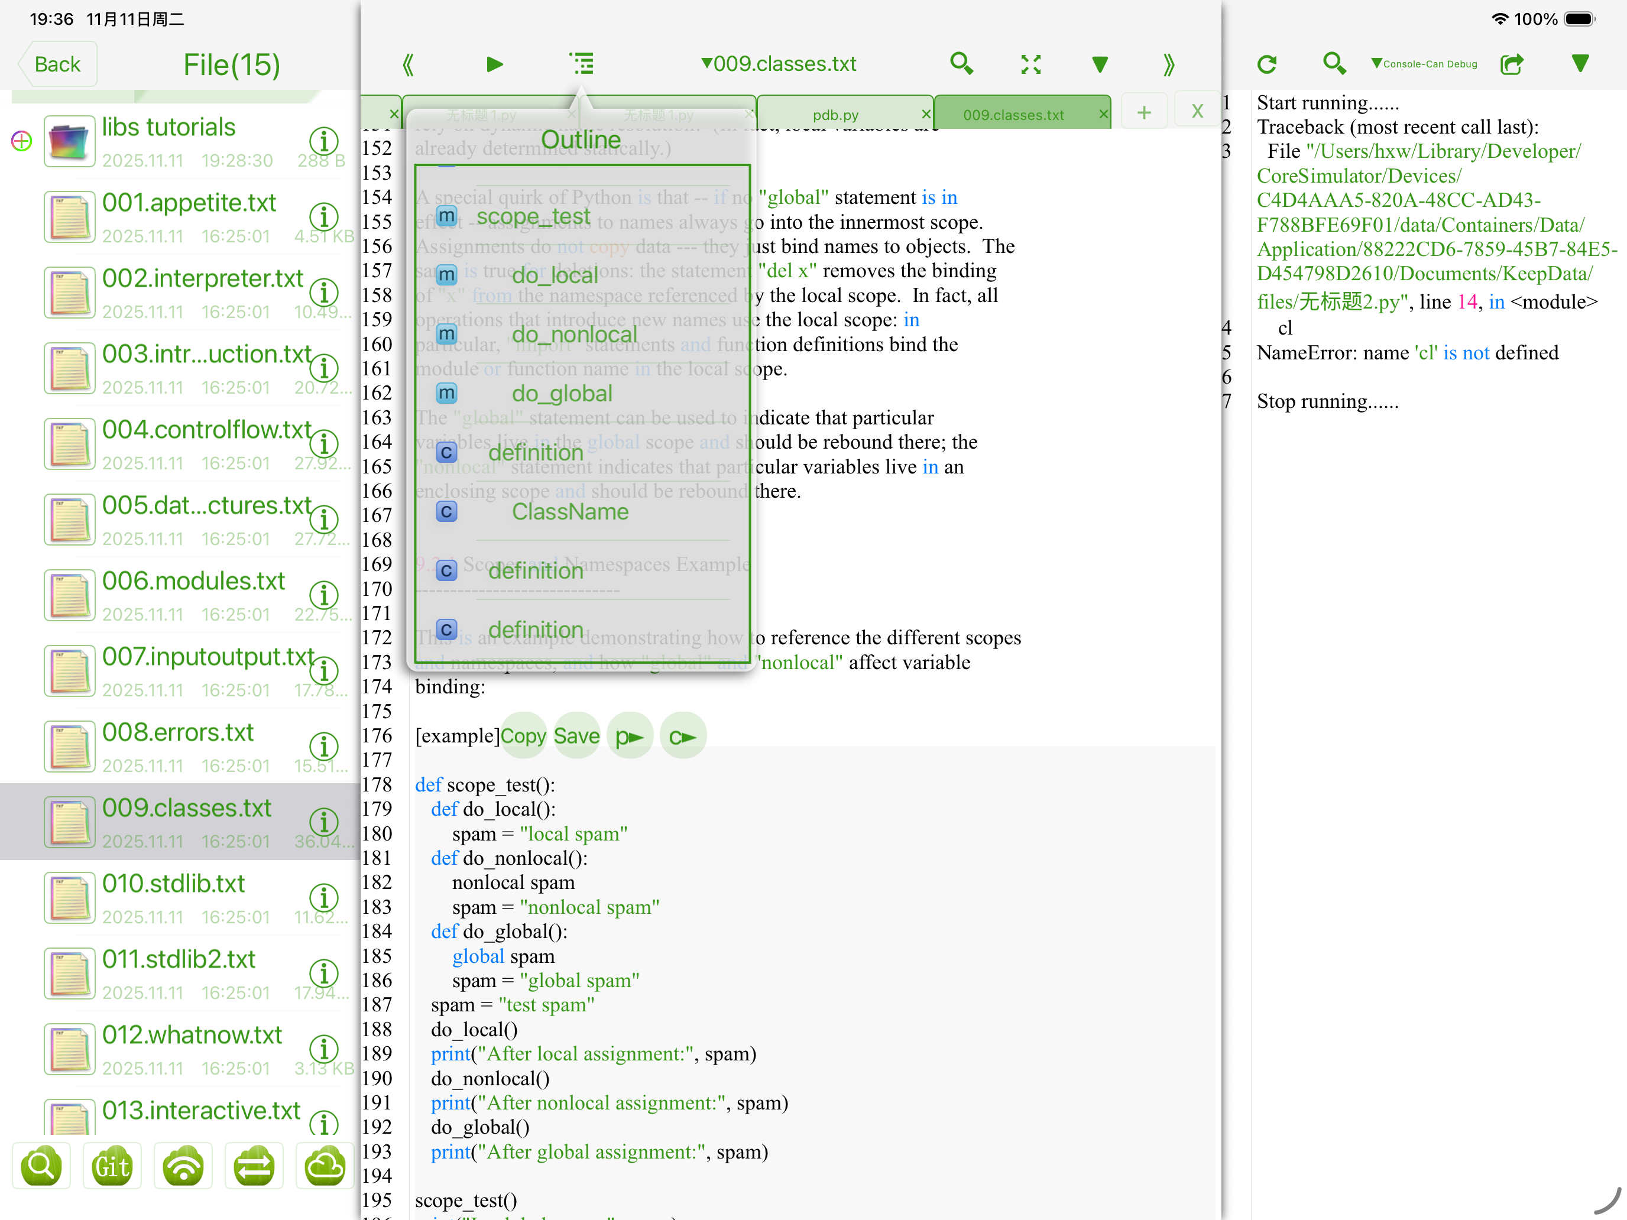The image size is (1627, 1220).
Task: Open the Outline list icon
Action: (582, 64)
